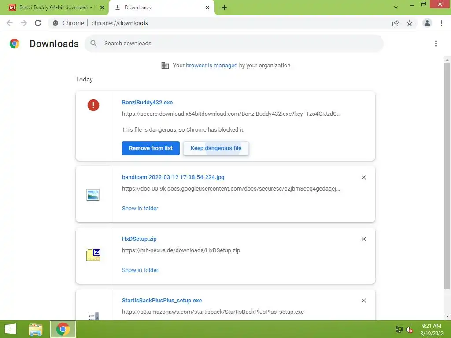Open the browser is managed link
Image resolution: width=451 pixels, height=338 pixels.
[x=212, y=66]
